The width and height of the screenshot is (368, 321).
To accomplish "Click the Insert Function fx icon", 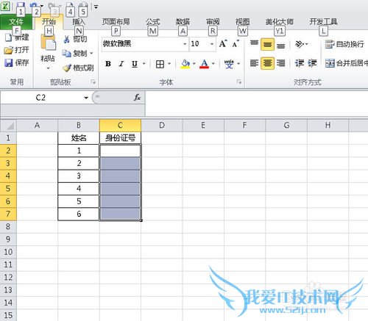I will click(137, 98).
